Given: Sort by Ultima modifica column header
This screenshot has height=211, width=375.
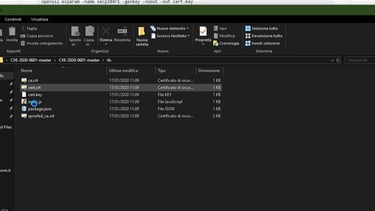Looking at the screenshot, I should [124, 70].
